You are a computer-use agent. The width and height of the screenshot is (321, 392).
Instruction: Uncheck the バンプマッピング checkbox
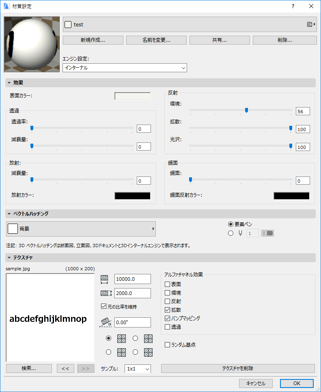167,318
